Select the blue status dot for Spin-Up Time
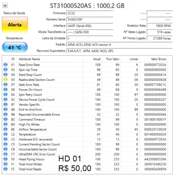 5,70
